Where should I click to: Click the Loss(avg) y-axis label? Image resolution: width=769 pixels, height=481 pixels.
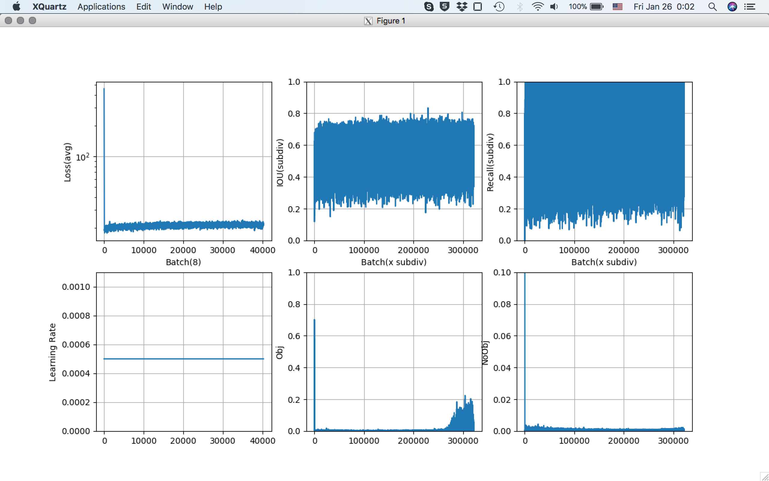[68, 162]
